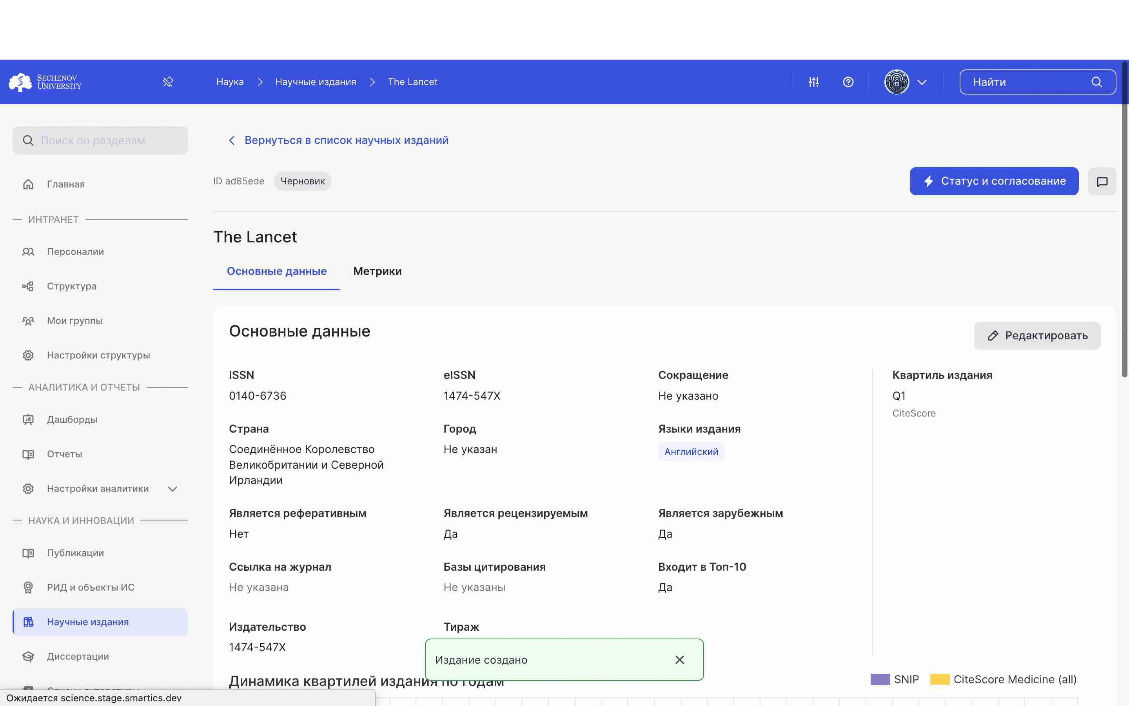Open Настройки структуры in sidebar
The width and height of the screenshot is (1129, 706).
point(100,355)
